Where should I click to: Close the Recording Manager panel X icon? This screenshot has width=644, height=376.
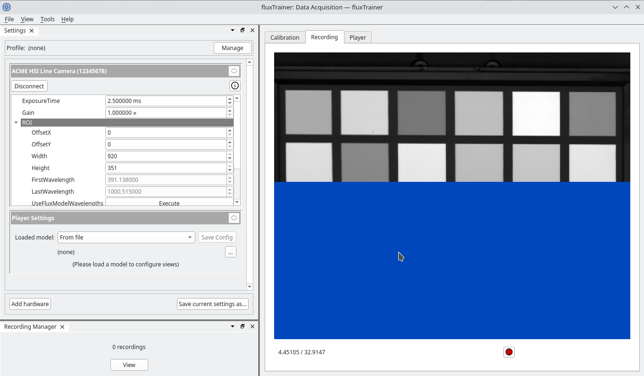coord(252,326)
